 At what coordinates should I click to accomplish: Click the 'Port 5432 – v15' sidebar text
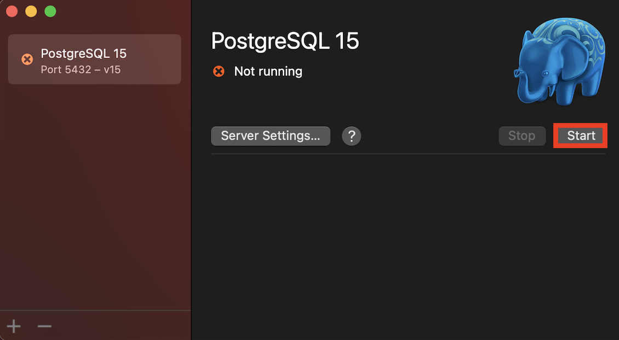click(81, 70)
